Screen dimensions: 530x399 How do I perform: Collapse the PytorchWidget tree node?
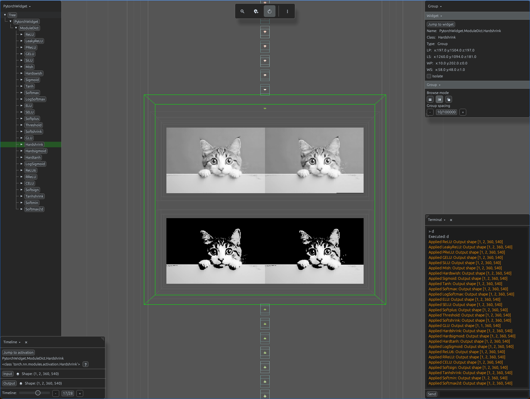[x=10, y=22]
